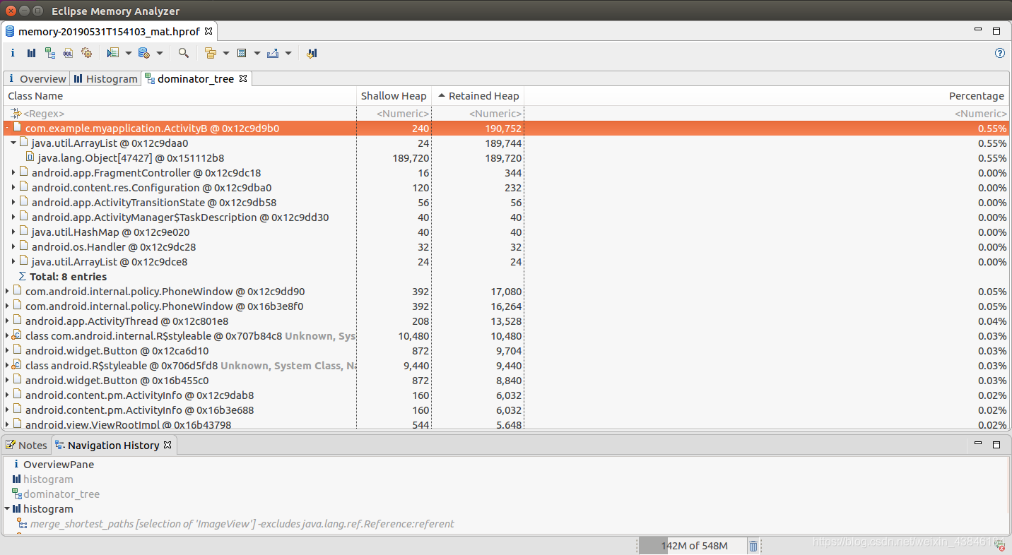
Task: Collapse the ArrayList @ 0x12c9daa0 node
Action: [13, 143]
